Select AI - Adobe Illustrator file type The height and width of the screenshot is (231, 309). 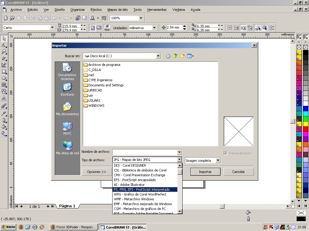point(145,185)
